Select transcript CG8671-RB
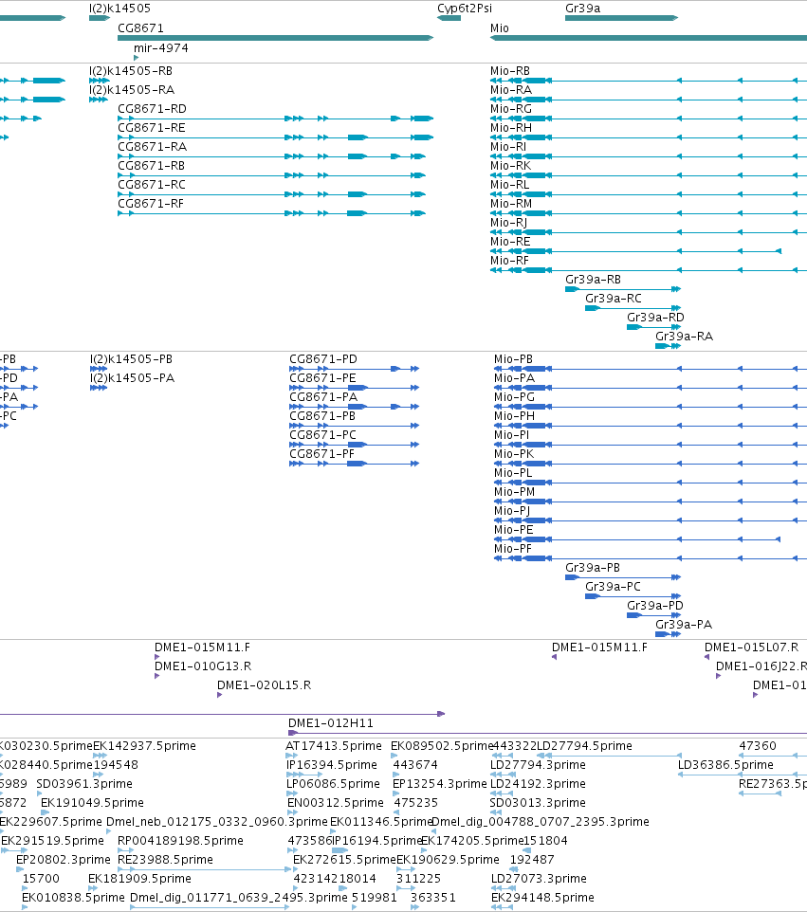Screen dimensions: 807x912 [272, 175]
